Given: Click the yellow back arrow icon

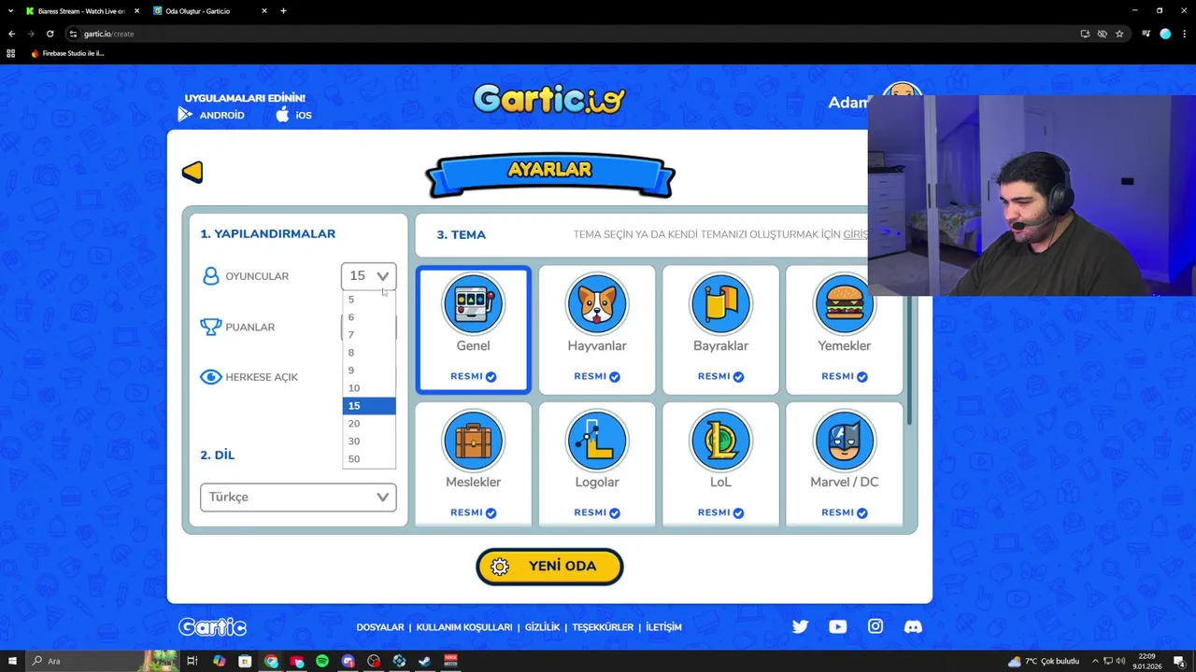Looking at the screenshot, I should click(x=192, y=172).
